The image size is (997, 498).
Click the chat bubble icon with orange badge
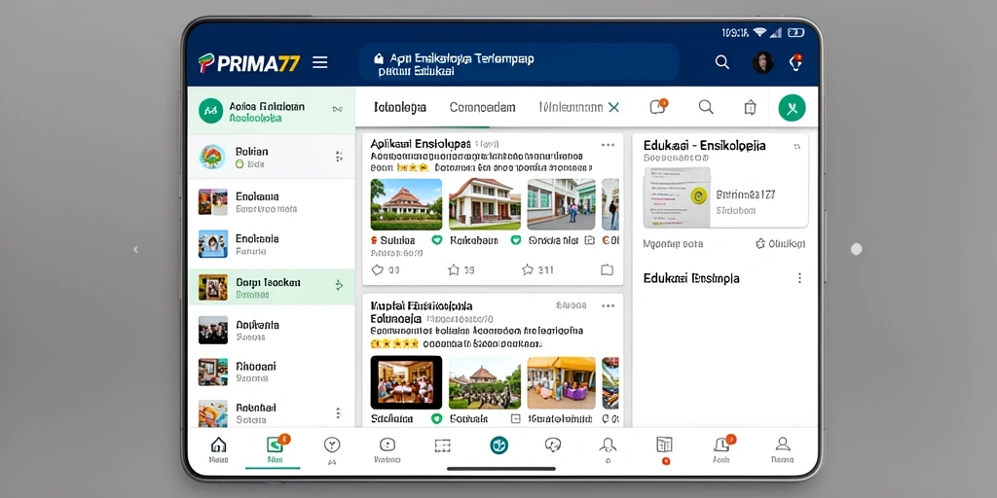pyautogui.click(x=658, y=107)
